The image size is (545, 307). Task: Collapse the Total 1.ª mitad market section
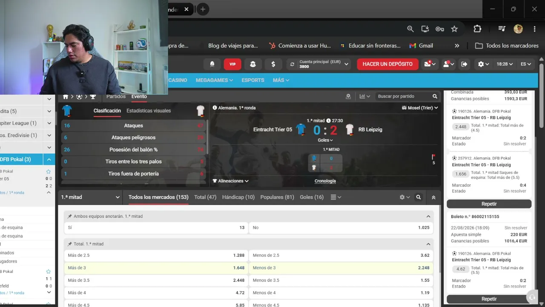click(x=428, y=244)
